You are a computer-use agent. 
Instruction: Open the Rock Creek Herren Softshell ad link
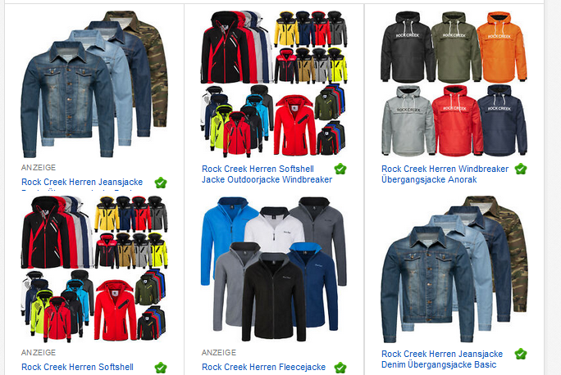click(77, 367)
